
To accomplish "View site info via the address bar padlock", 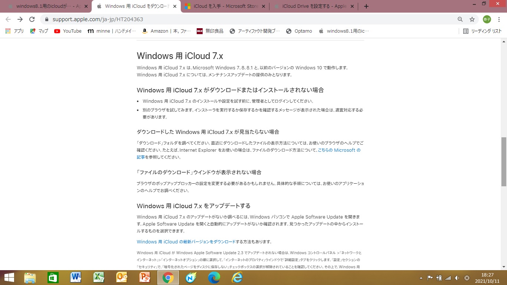I will pyautogui.click(x=47, y=19).
